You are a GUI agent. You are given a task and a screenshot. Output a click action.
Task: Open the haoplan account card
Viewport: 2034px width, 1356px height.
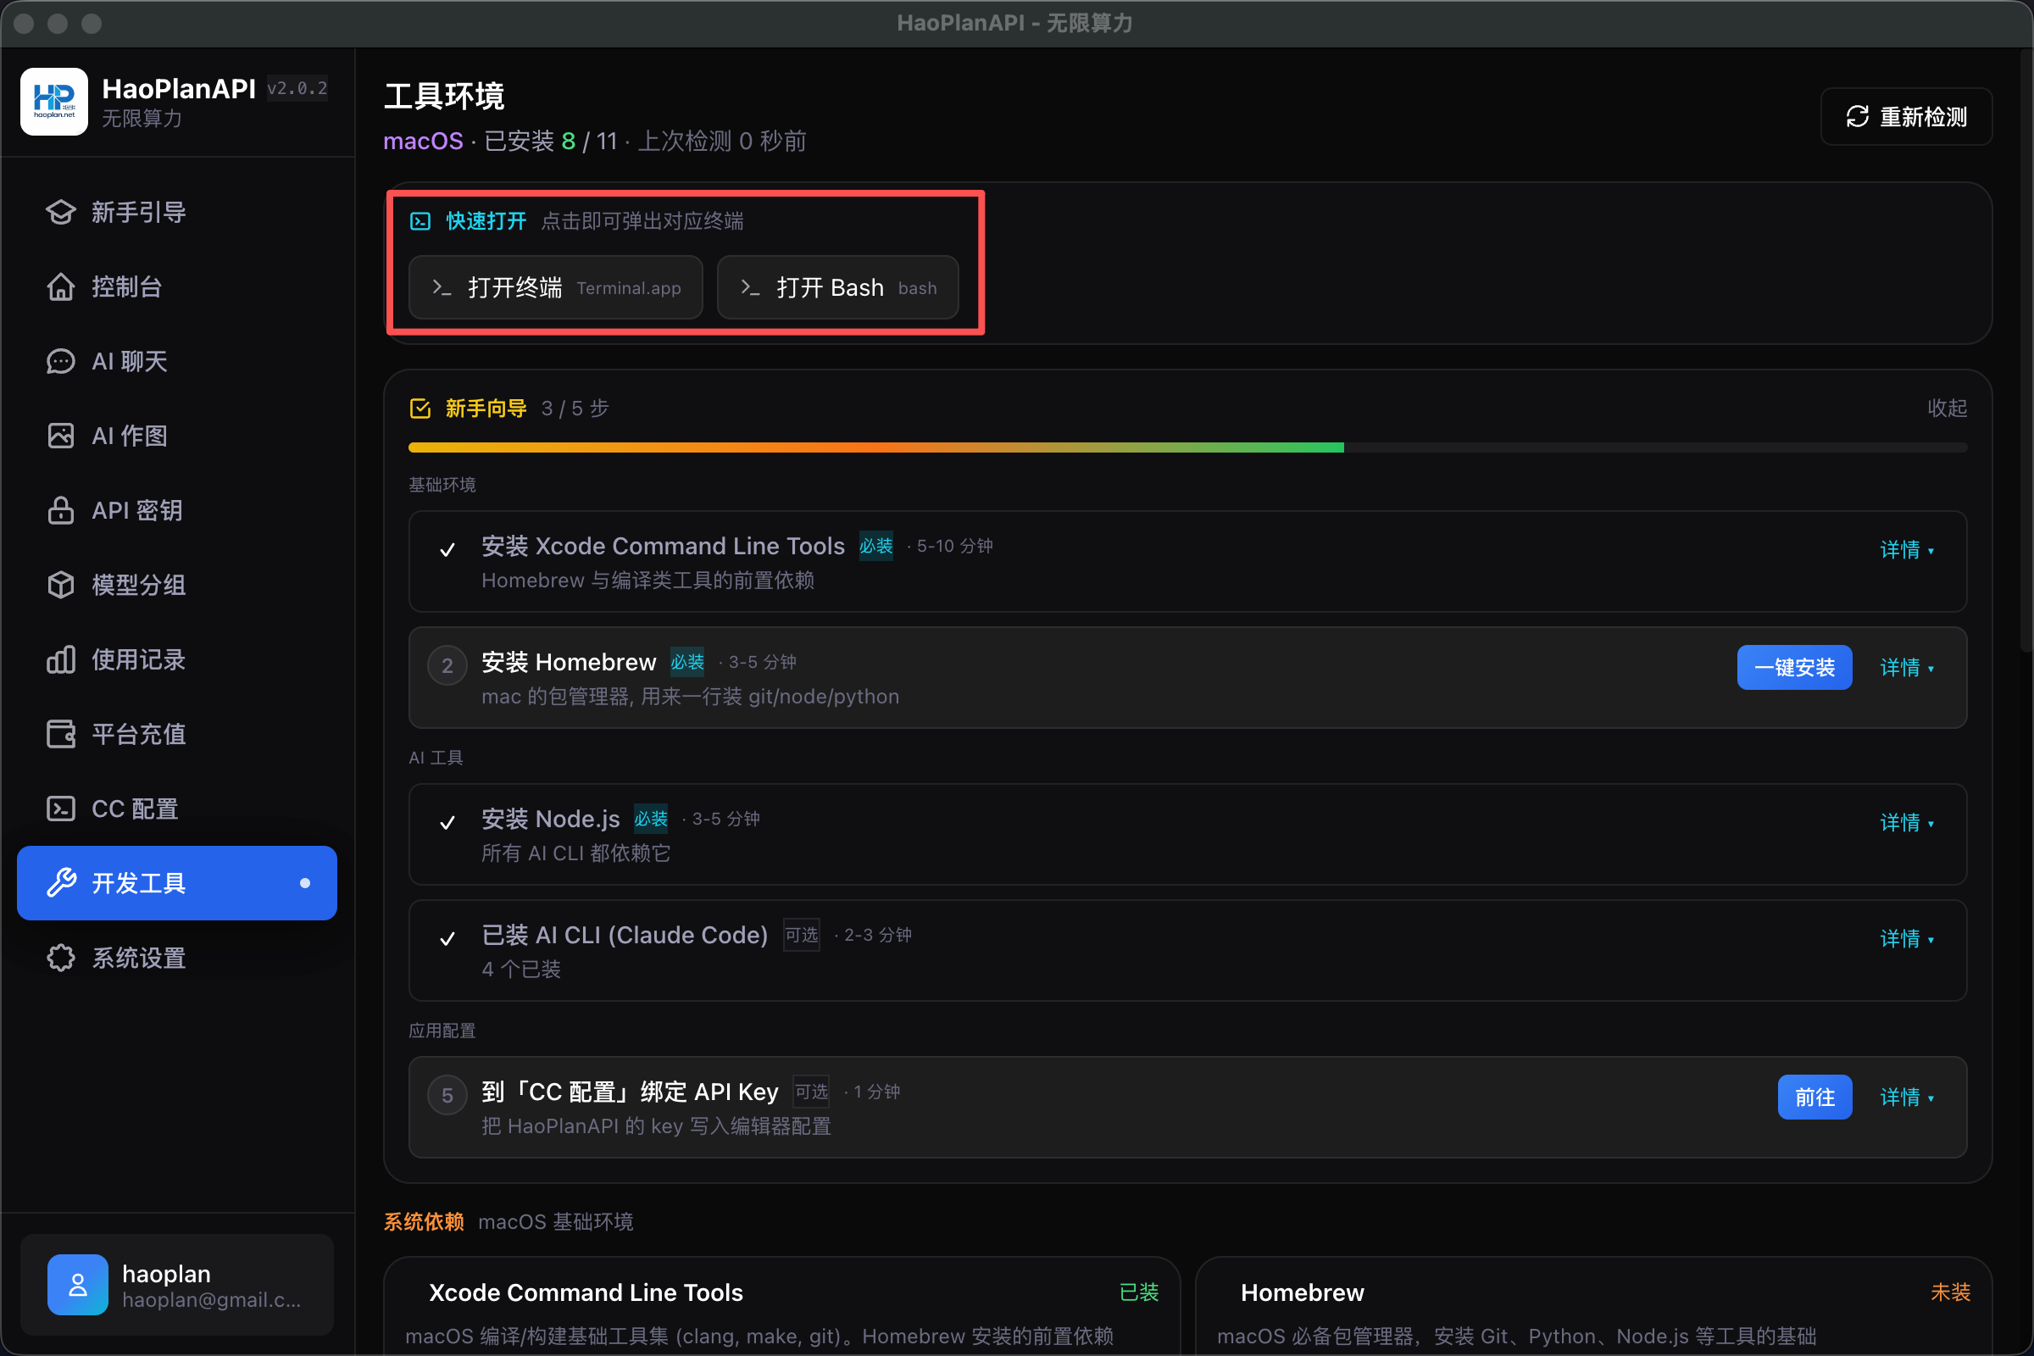click(177, 1285)
